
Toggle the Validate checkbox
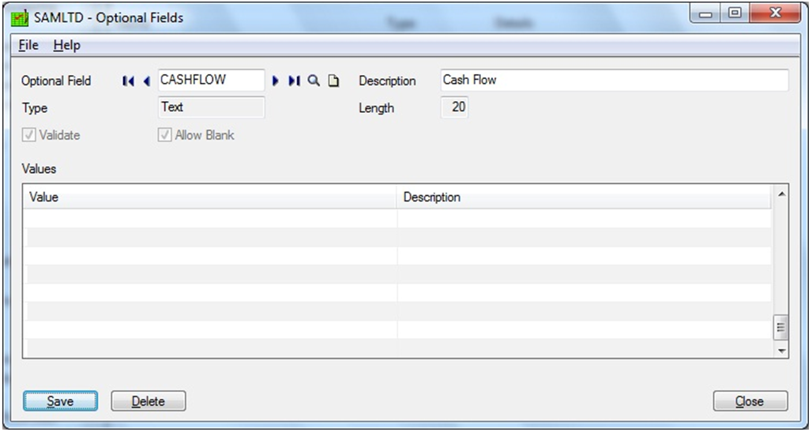(x=29, y=135)
